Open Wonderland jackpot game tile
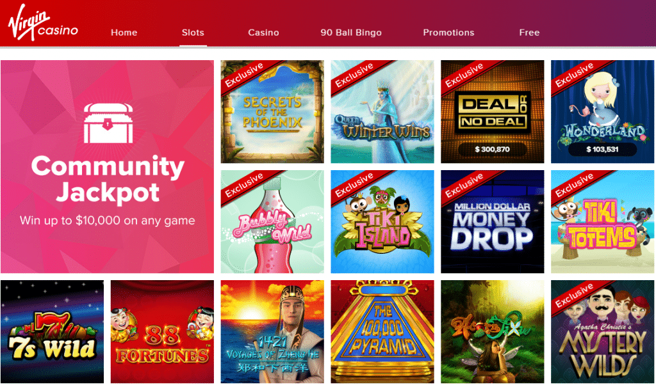The image size is (656, 385). click(x=602, y=111)
